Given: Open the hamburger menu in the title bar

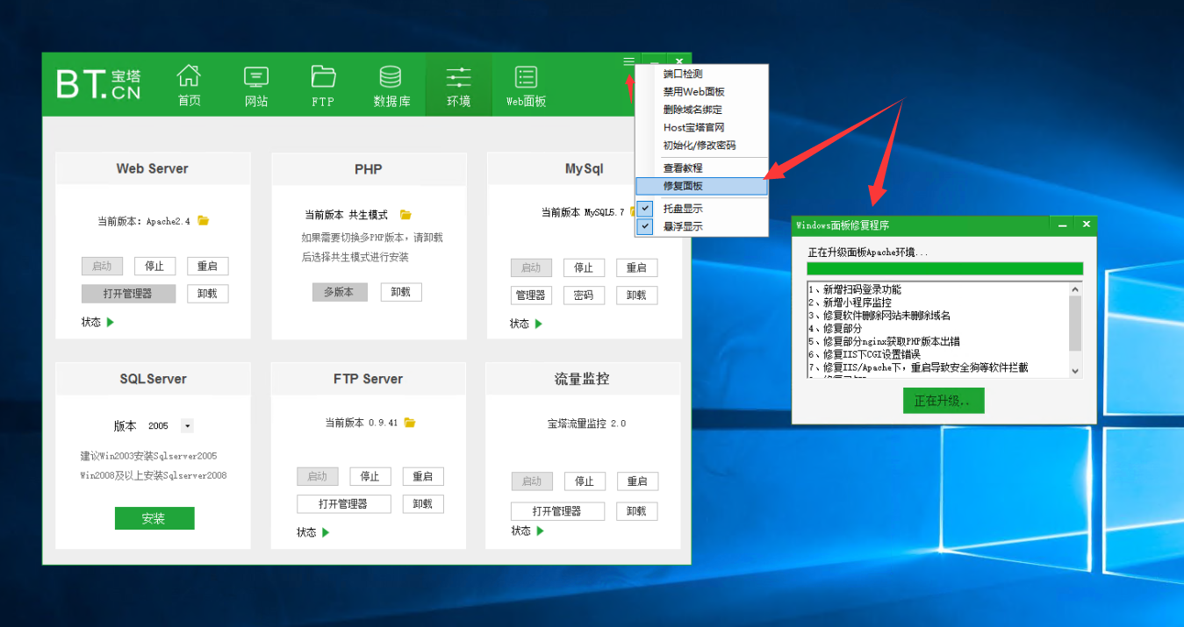Looking at the screenshot, I should (628, 61).
